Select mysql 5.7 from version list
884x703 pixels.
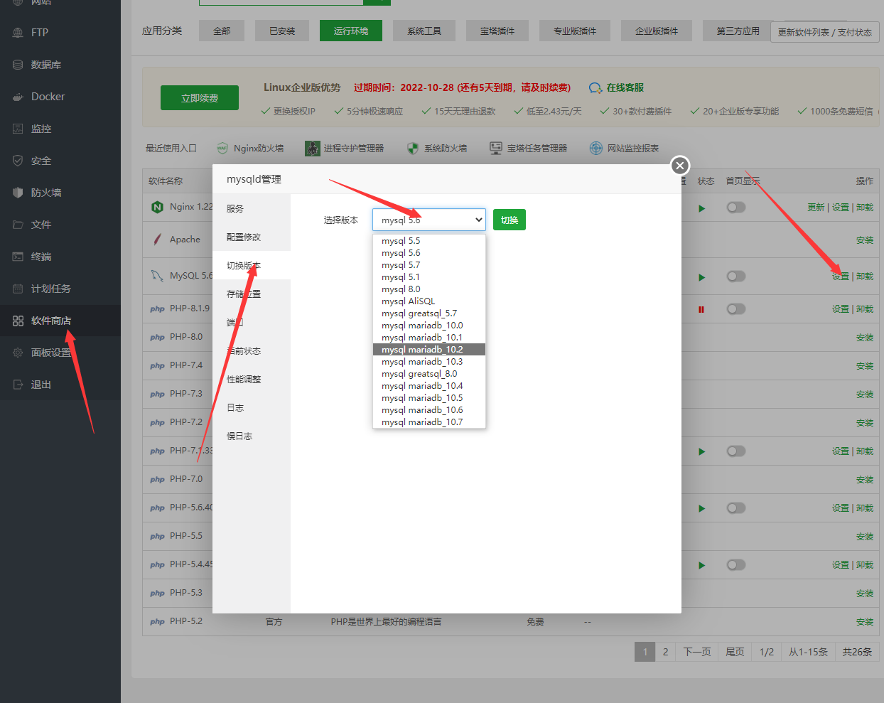tap(429, 265)
